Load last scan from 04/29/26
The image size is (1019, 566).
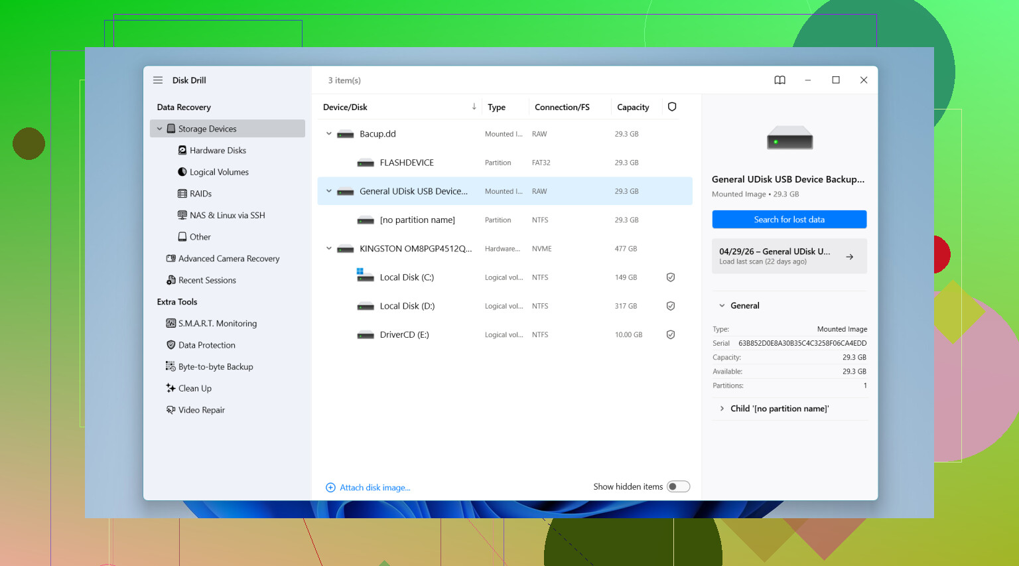(x=789, y=256)
